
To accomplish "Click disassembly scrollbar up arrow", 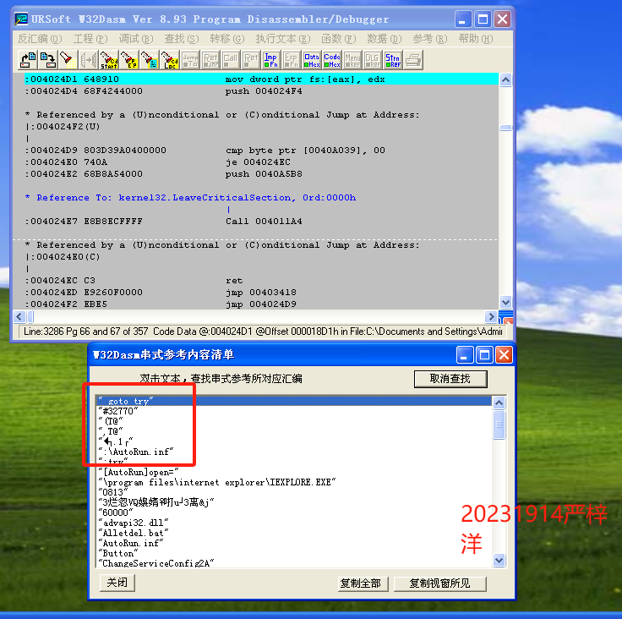I will pyautogui.click(x=505, y=79).
